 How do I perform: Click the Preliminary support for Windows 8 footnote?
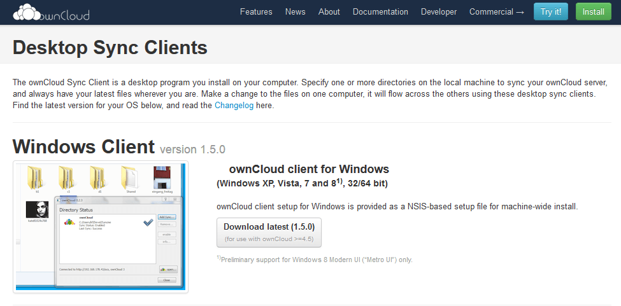[x=315, y=260]
